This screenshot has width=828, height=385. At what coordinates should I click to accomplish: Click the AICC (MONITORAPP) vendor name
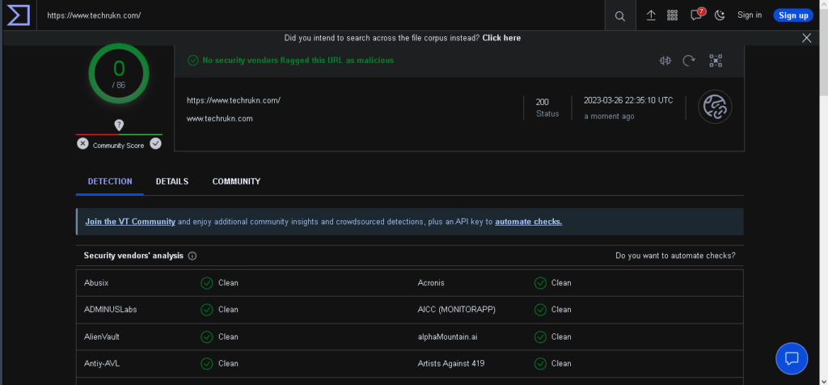pyautogui.click(x=457, y=310)
